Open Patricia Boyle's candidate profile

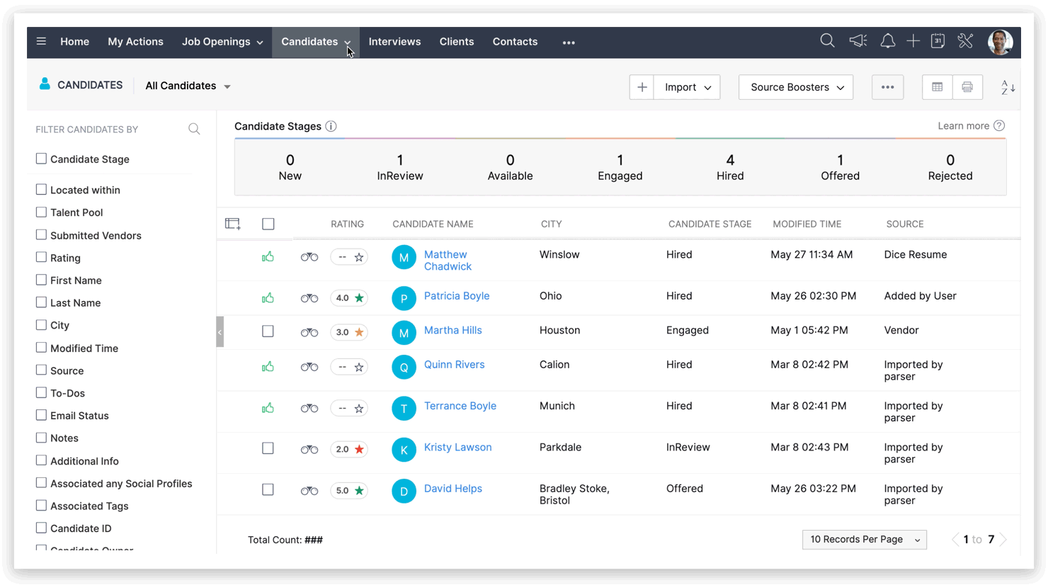tap(456, 296)
